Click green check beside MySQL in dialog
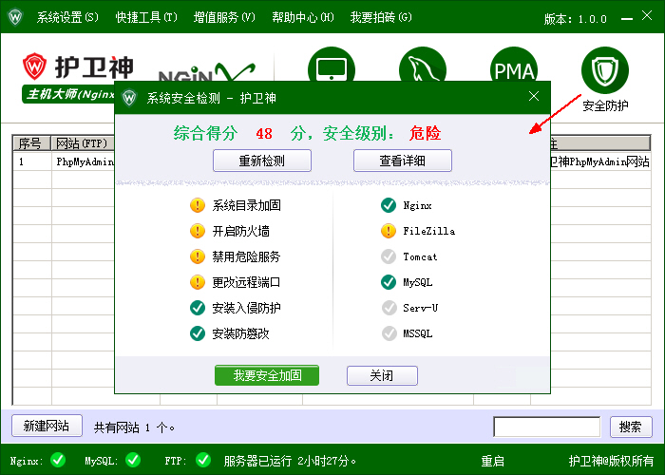Screen dimensions: 665x475 coord(389,282)
